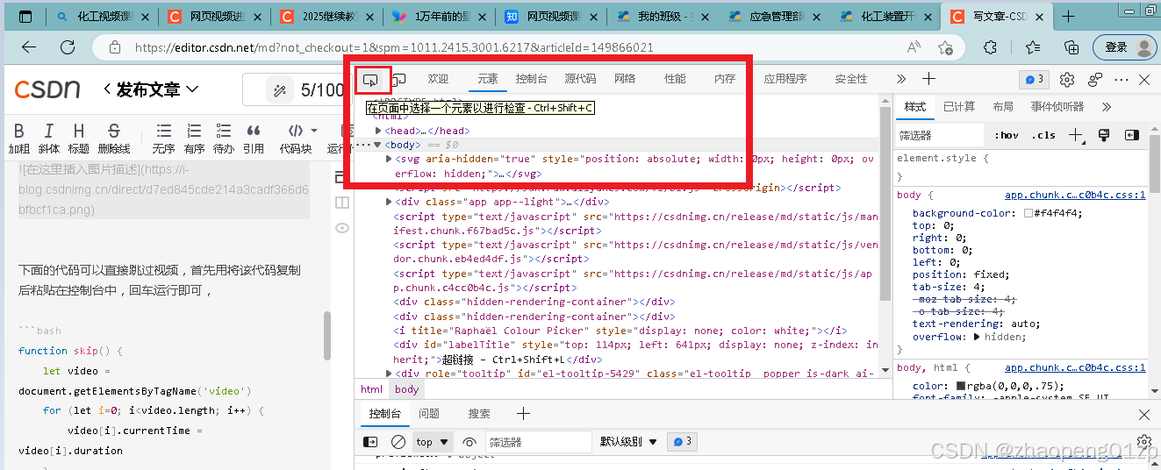Expand div role tooltip node
This screenshot has width=1161, height=470.
pyautogui.click(x=389, y=373)
